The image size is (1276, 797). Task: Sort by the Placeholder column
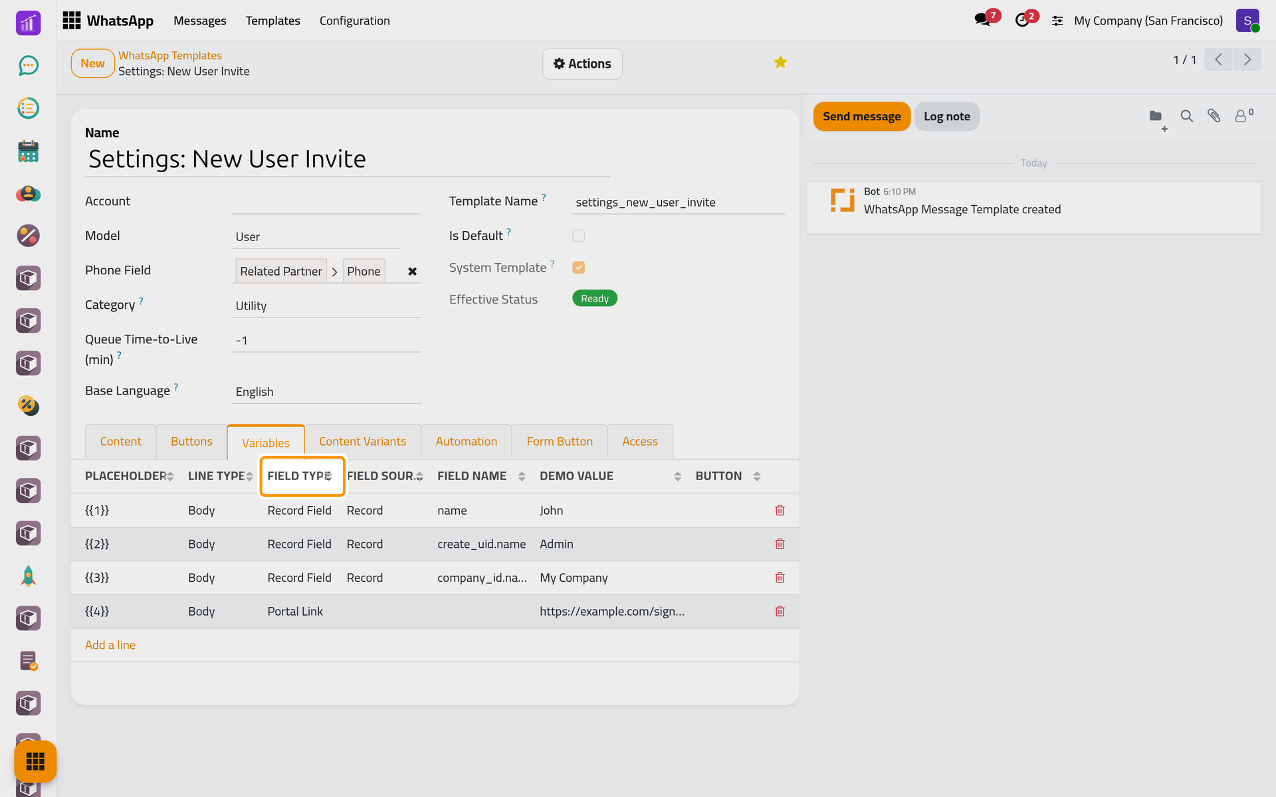129,476
